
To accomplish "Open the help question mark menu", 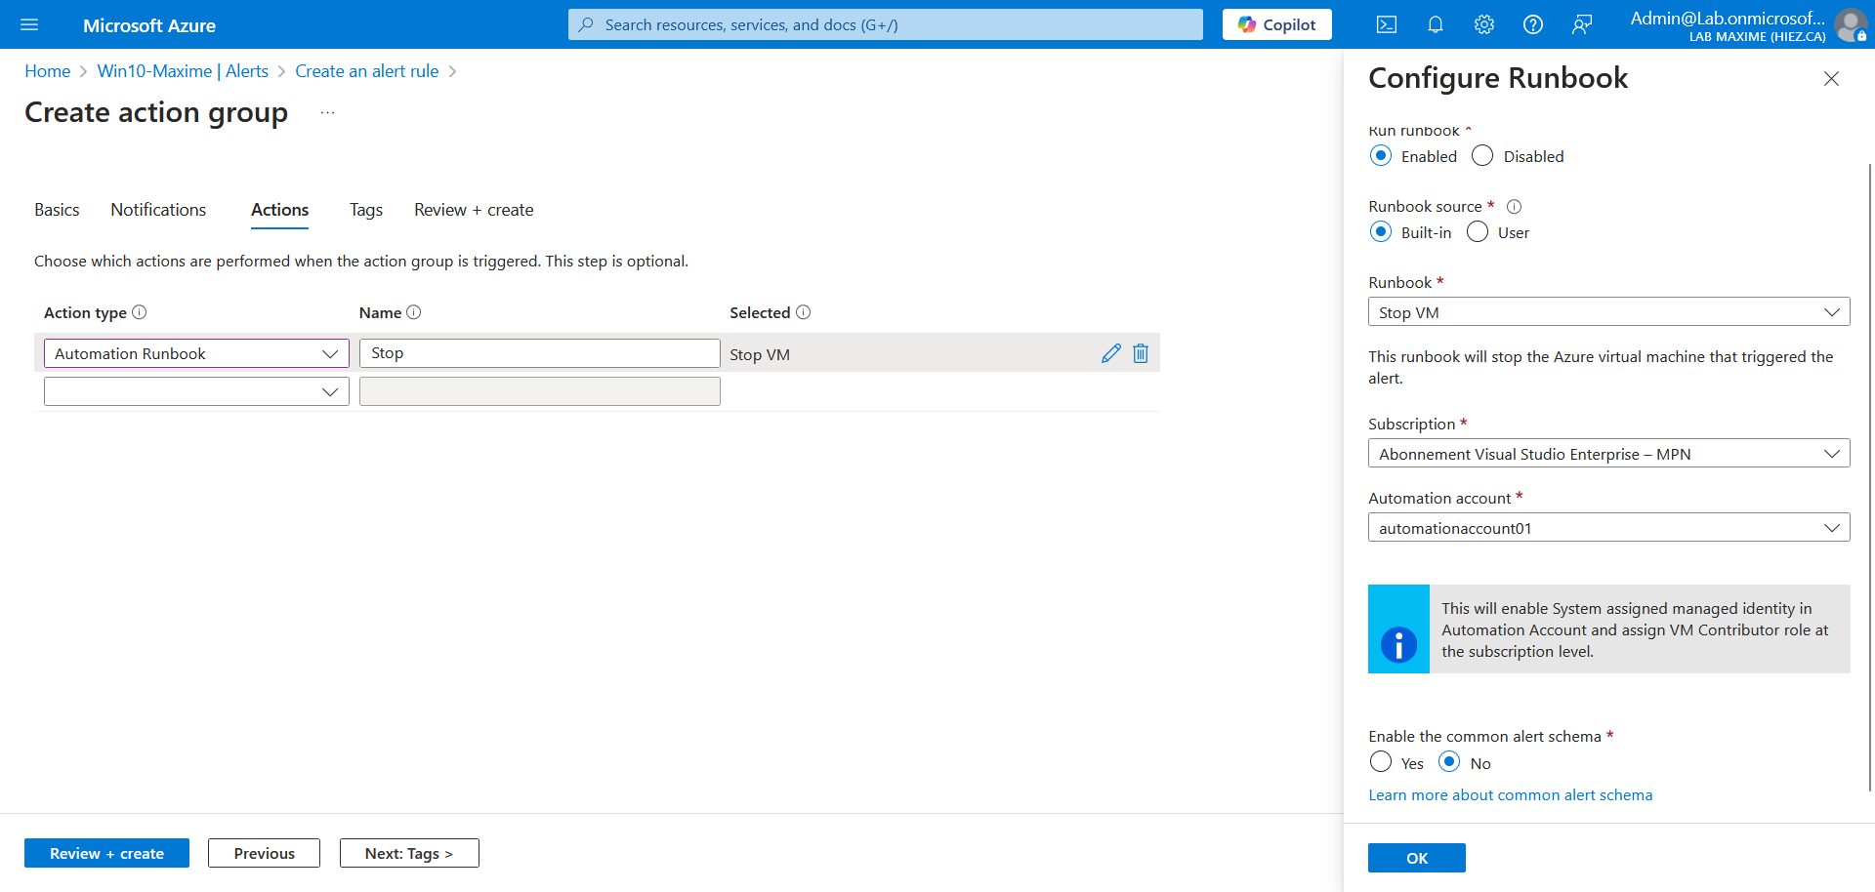I will click(1532, 25).
